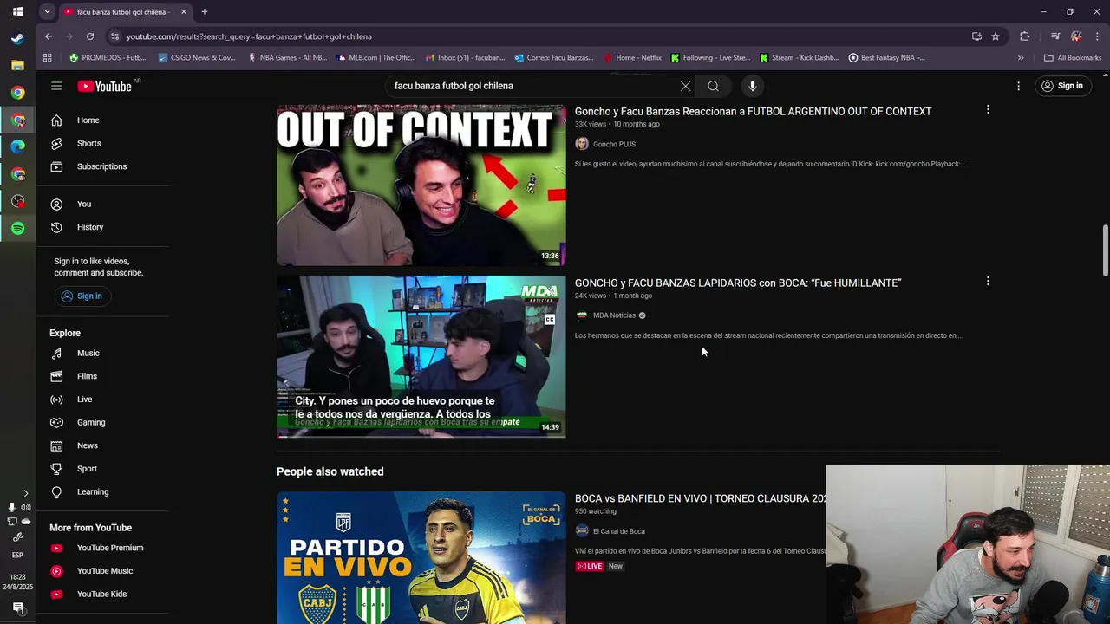The height and width of the screenshot is (624, 1110).
Task: Open Stream - Kick Dashboard bookmark
Action: tap(799, 58)
